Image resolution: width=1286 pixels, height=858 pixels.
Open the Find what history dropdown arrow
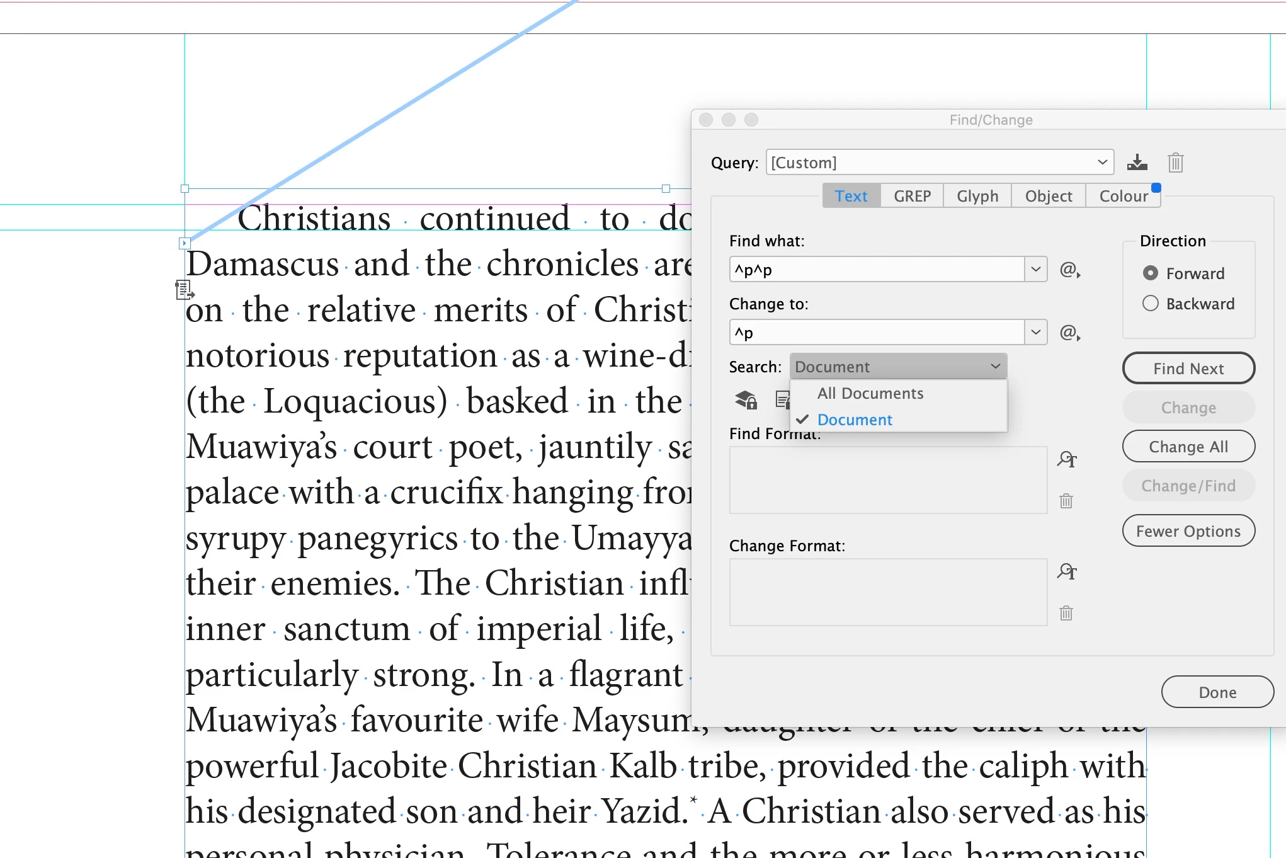[x=1036, y=270]
